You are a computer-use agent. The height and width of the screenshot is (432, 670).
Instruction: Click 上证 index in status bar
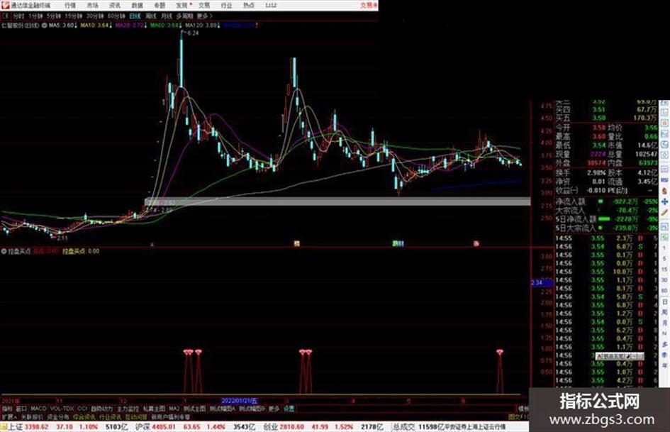click(16, 427)
